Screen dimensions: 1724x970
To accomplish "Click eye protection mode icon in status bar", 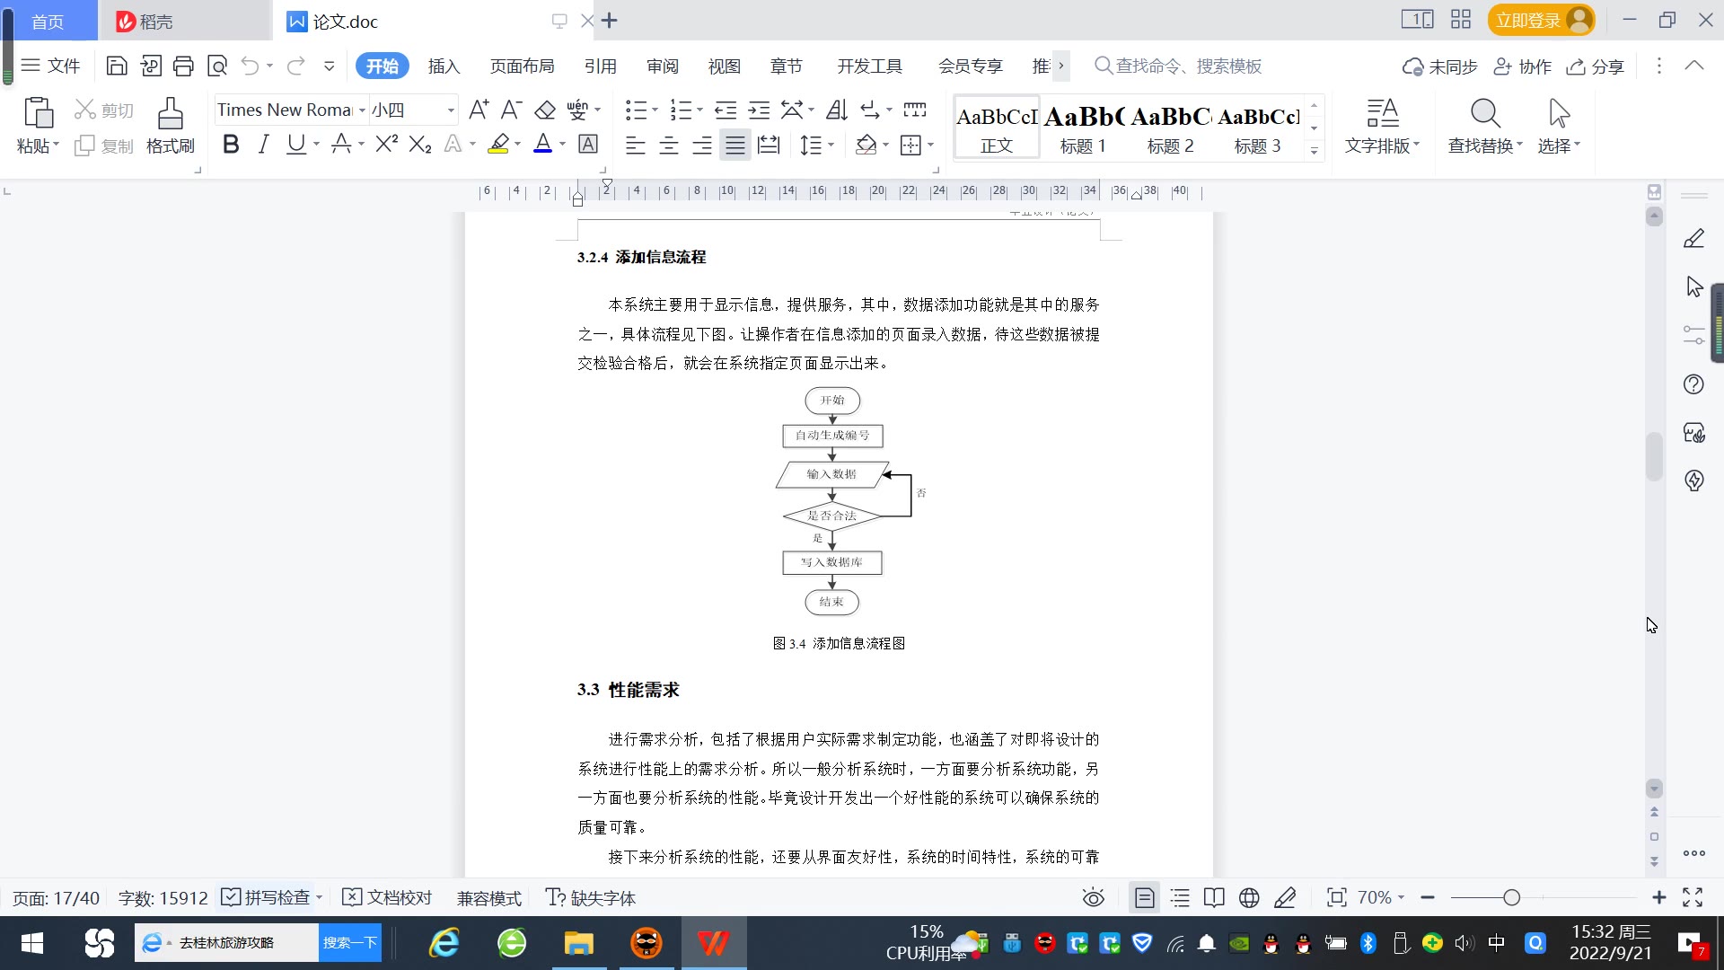I will pyautogui.click(x=1093, y=898).
